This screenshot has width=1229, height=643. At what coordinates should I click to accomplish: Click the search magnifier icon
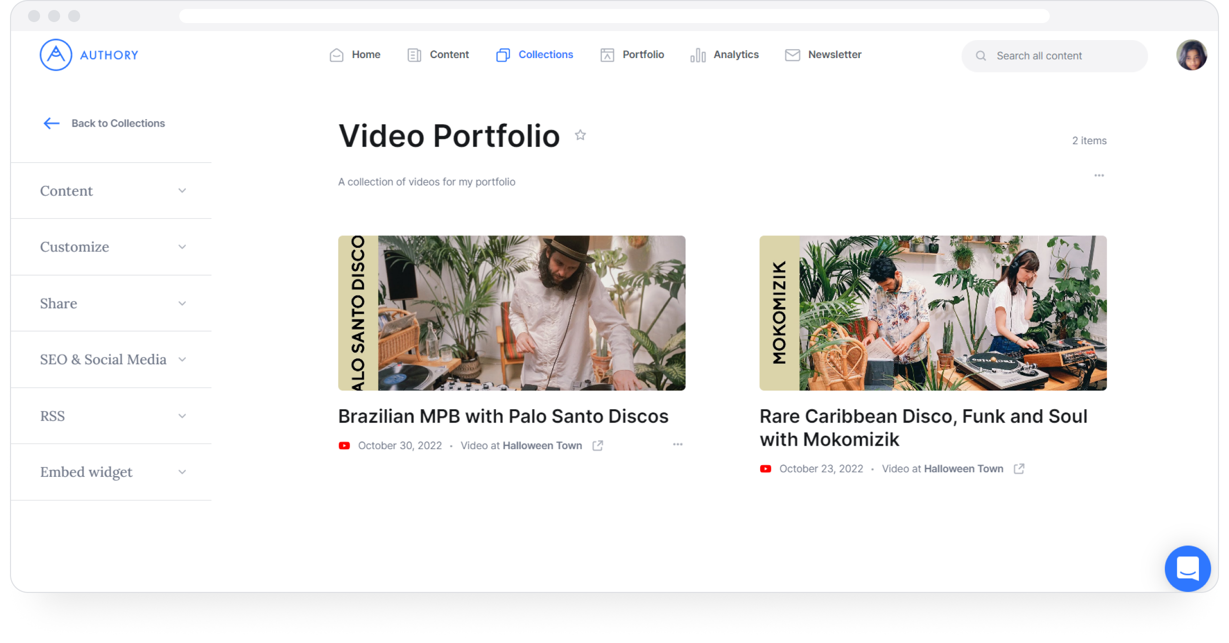tap(981, 56)
